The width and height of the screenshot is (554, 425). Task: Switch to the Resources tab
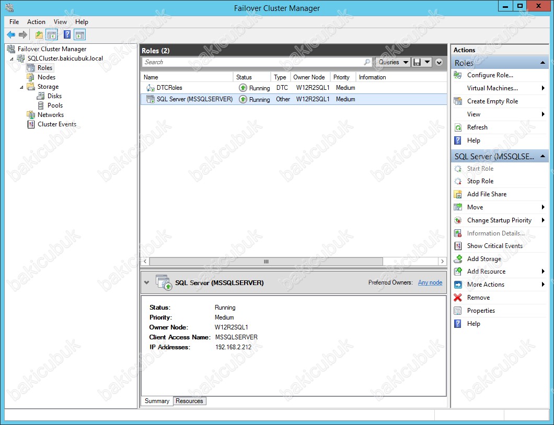(189, 401)
